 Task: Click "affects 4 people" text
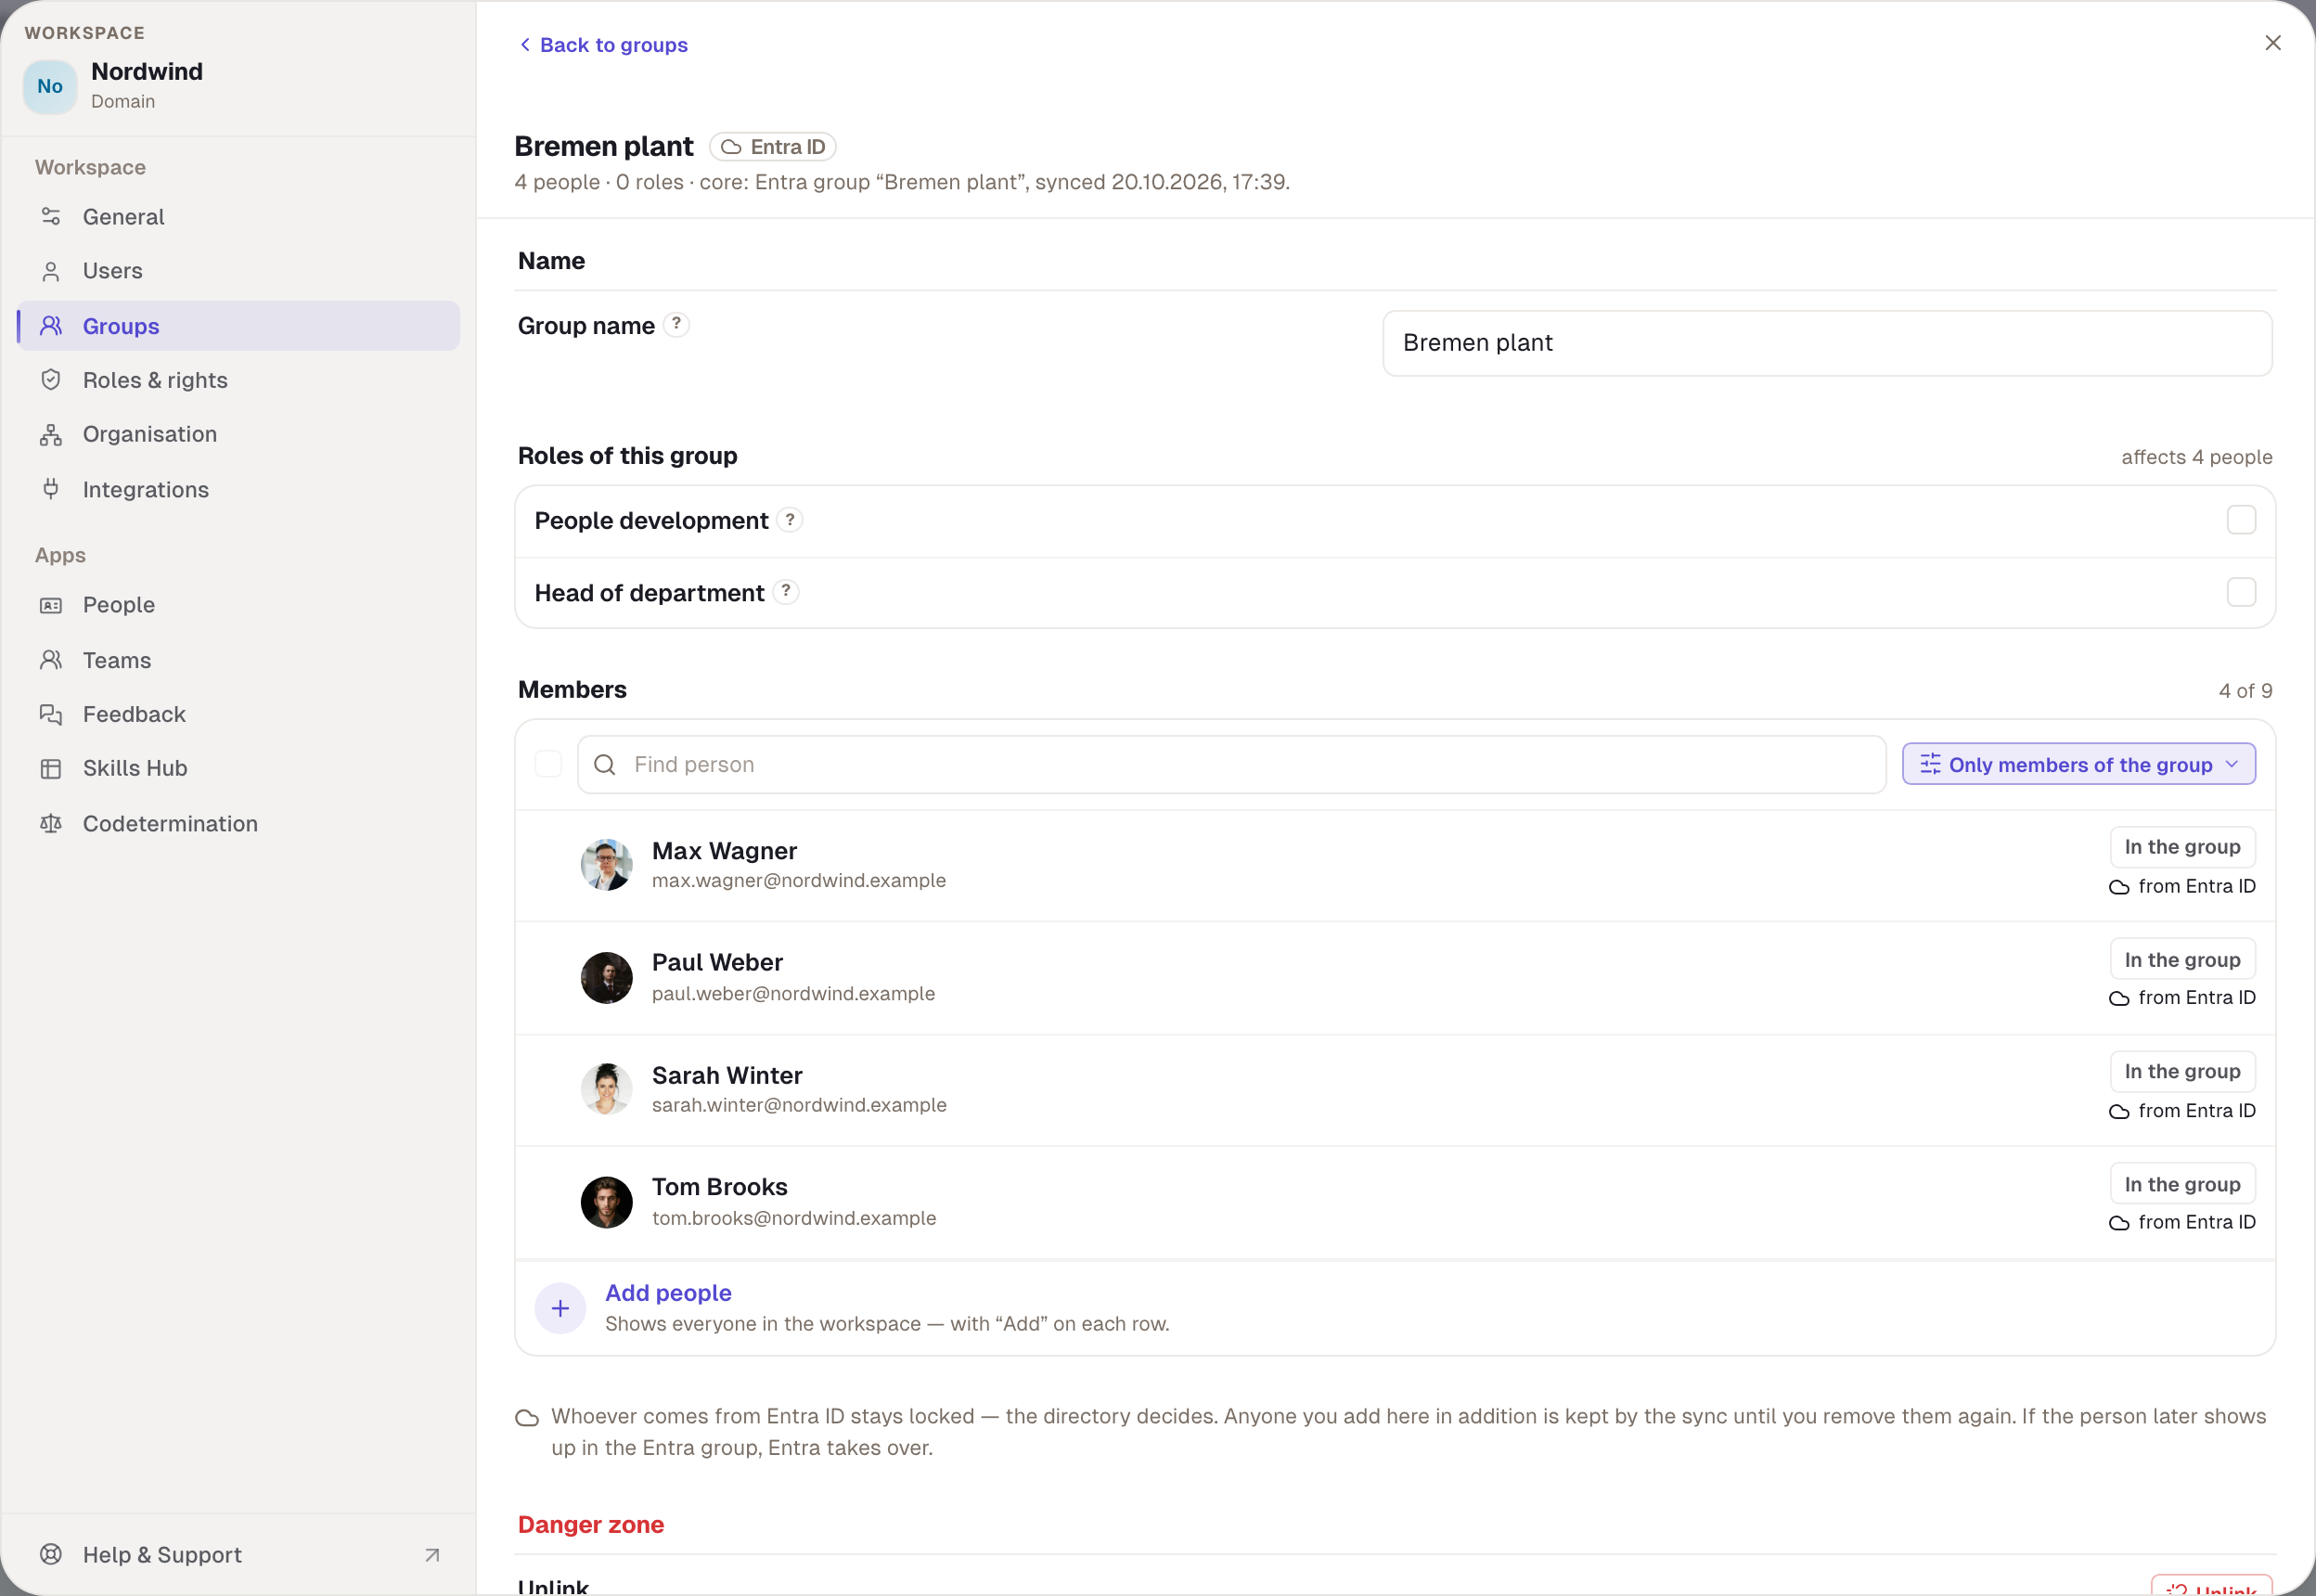point(2196,457)
